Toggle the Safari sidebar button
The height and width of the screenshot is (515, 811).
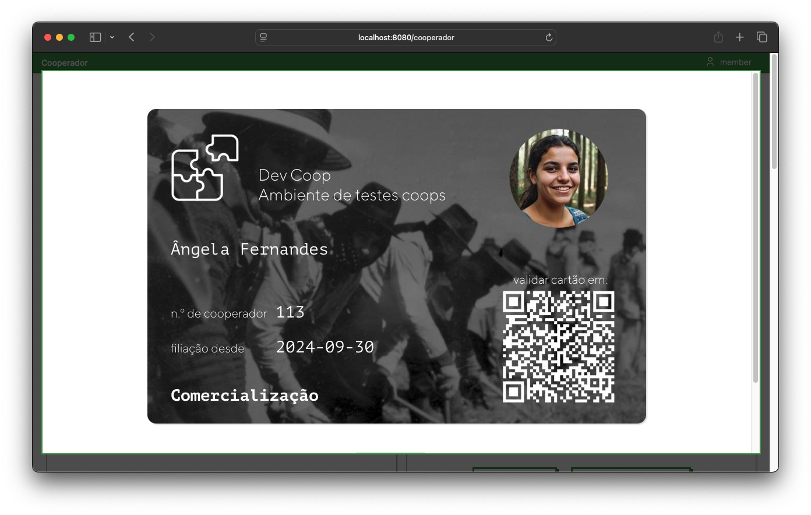pos(96,37)
